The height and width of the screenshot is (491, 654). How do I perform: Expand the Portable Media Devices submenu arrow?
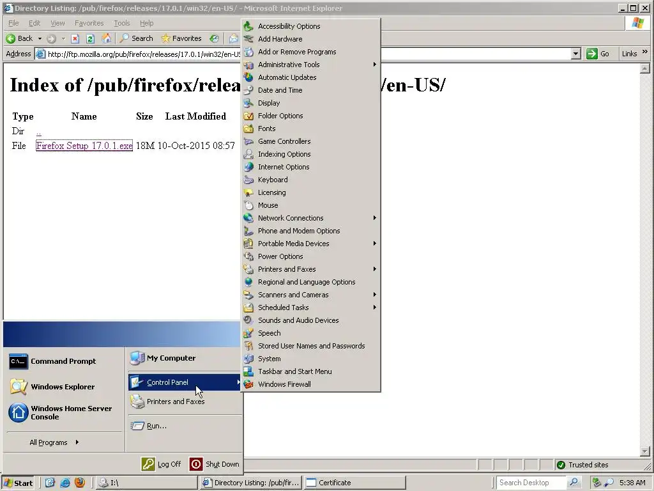pyautogui.click(x=374, y=244)
